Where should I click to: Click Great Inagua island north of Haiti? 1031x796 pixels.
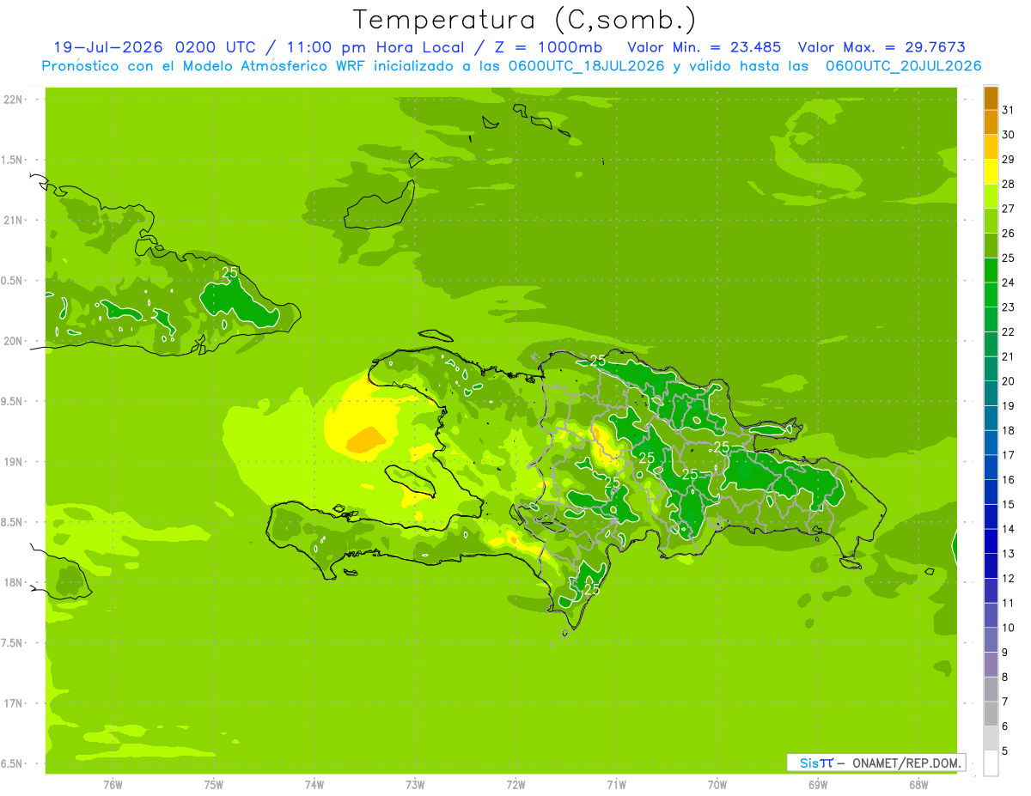pyautogui.click(x=378, y=204)
